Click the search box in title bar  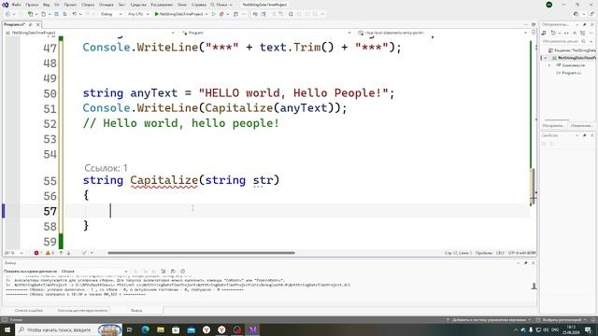point(221,5)
